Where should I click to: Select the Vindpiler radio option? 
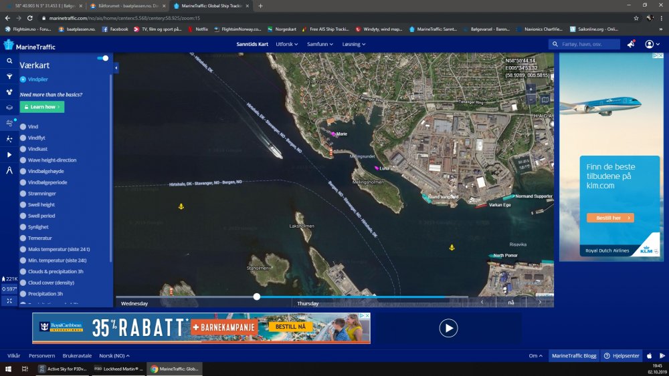pos(23,79)
